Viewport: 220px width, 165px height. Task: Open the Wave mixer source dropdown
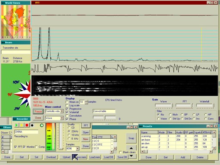coord(62,118)
